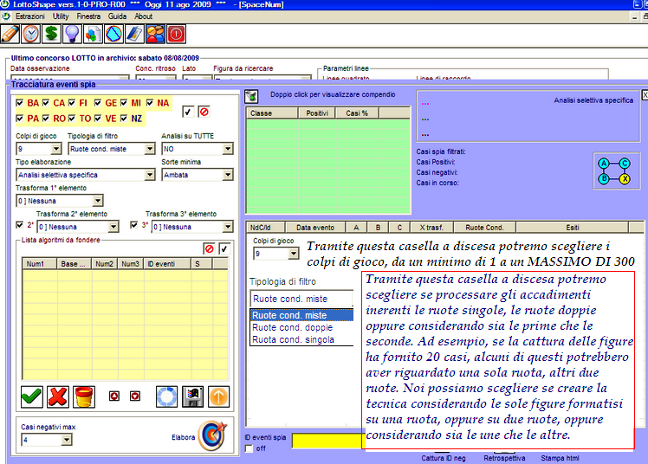Open Colpi di gioco dropdown in left panel
Image resolution: width=648 pixels, height=464 pixels.
click(x=55, y=149)
